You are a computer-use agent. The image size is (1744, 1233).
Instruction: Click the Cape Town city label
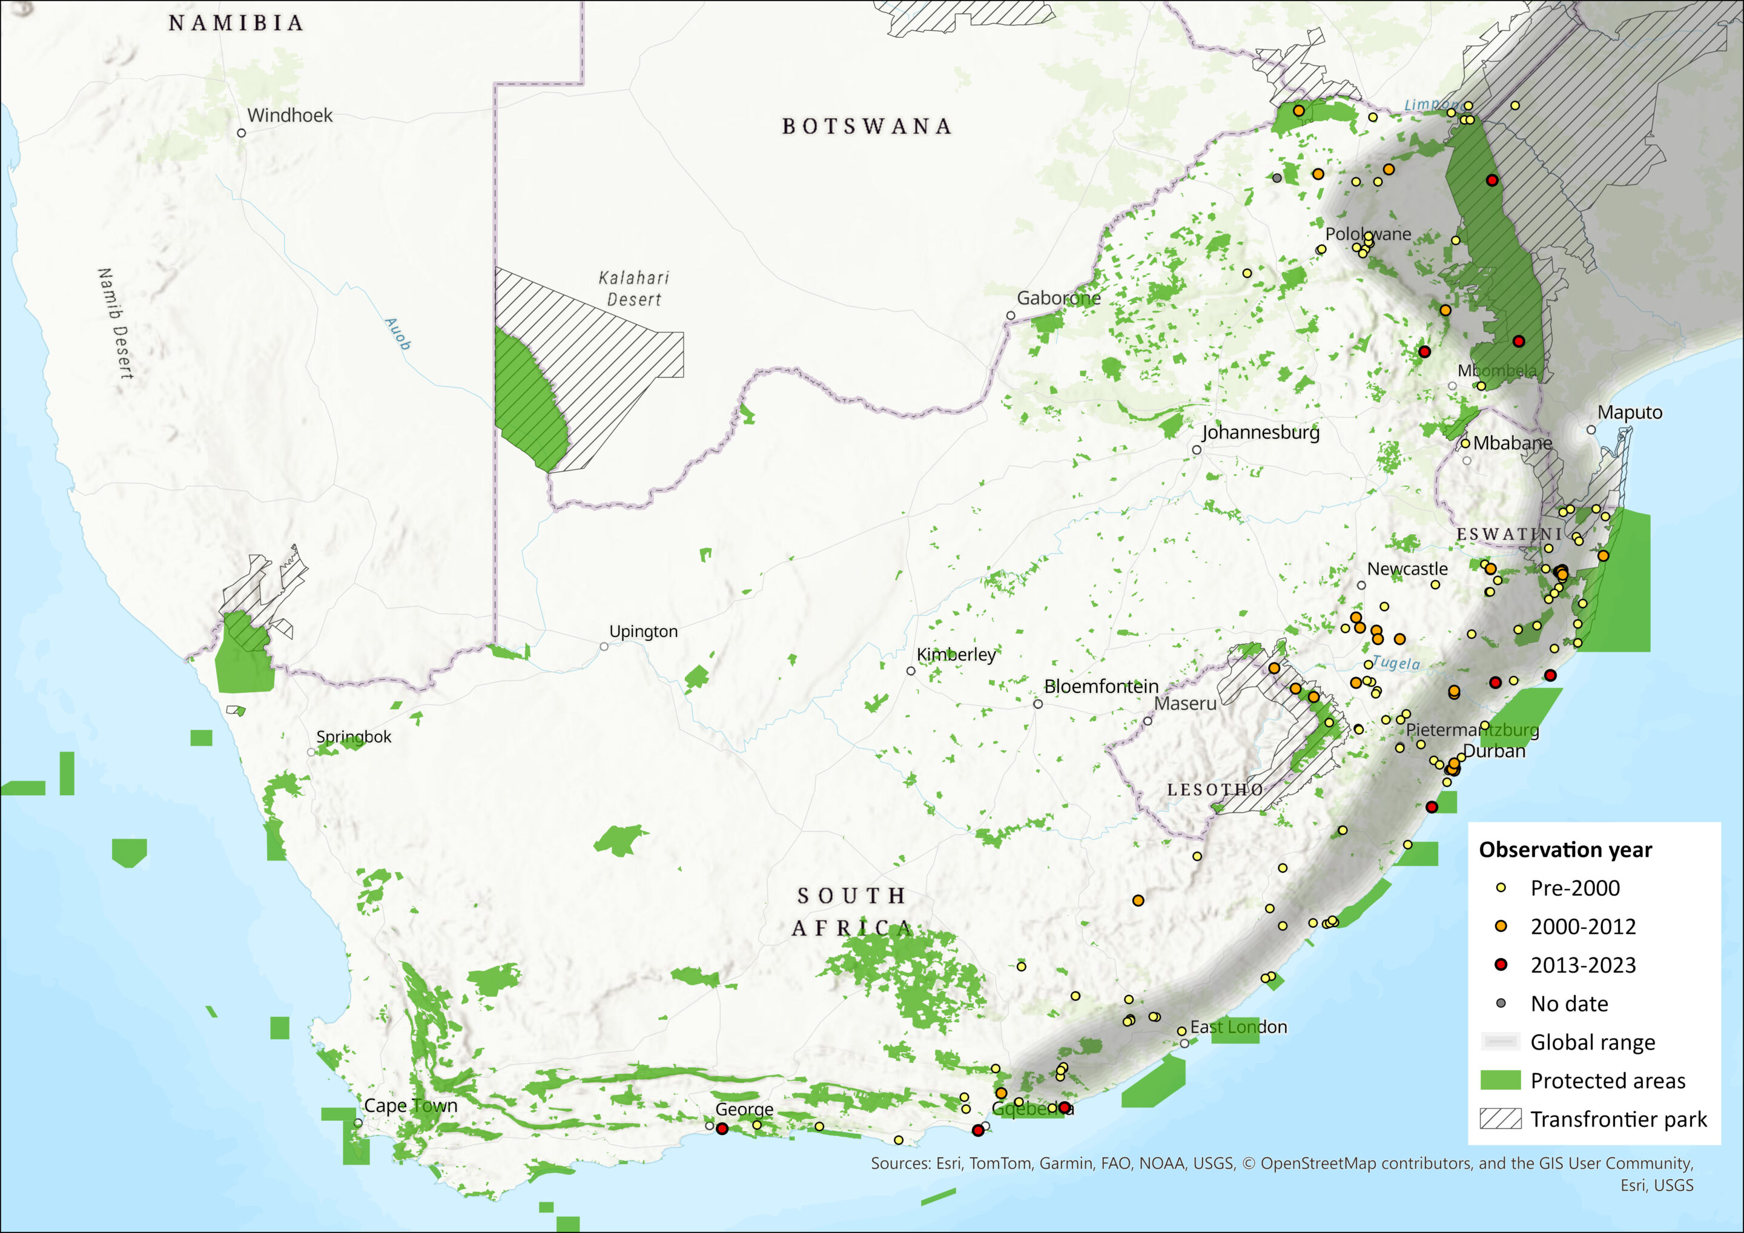411,1105
